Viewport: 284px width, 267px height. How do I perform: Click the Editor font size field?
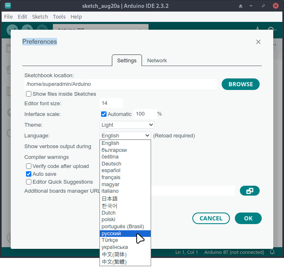tap(111, 103)
